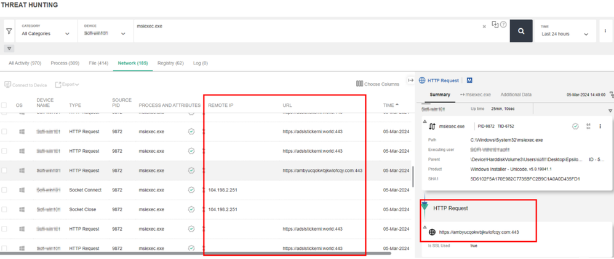Switch to File (414) tab
The image size is (614, 259).
pos(98,63)
